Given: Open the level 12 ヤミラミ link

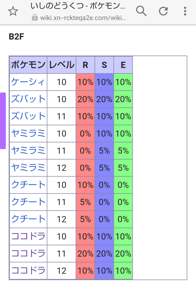Looking at the screenshot, I should point(28,168).
